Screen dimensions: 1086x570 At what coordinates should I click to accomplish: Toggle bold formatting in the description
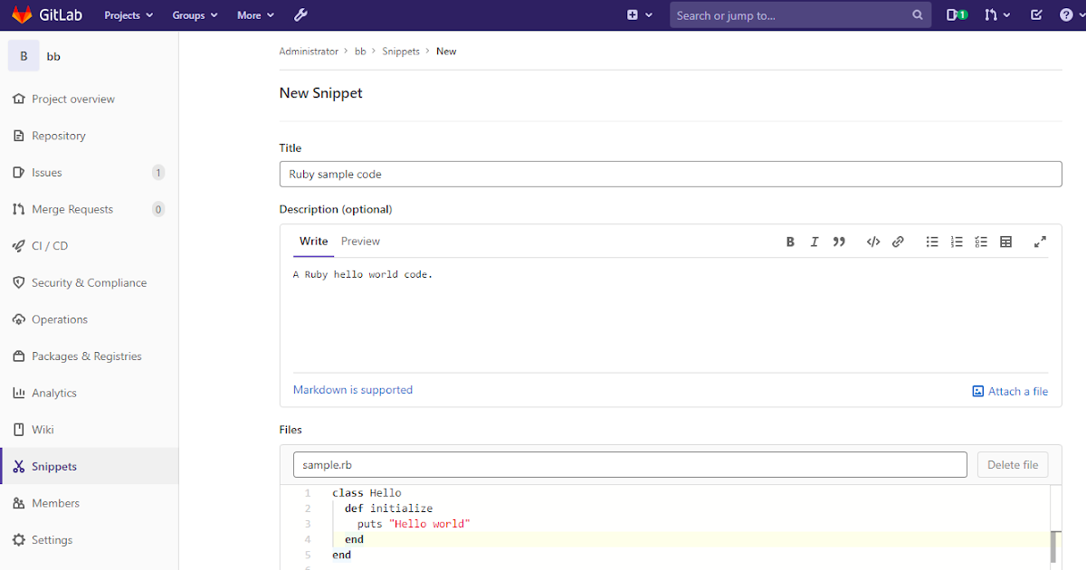tap(790, 242)
